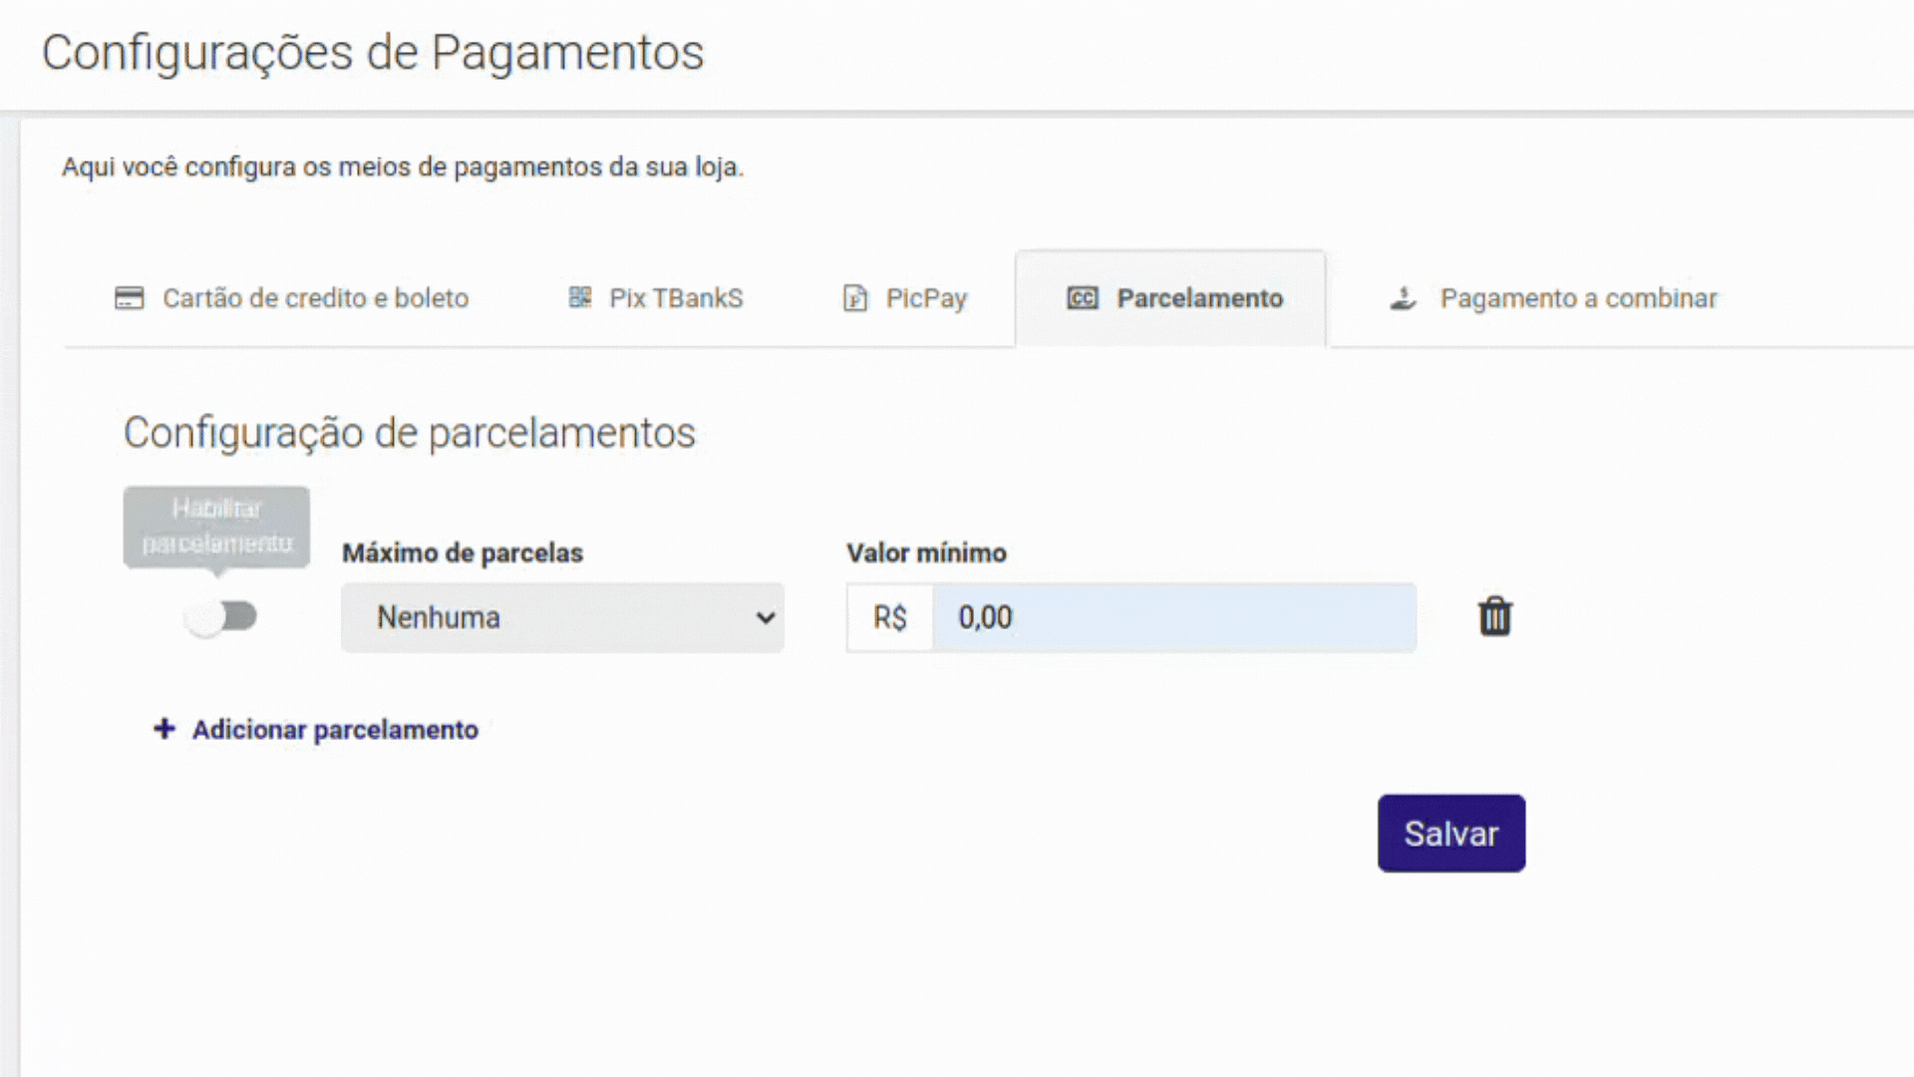Select the Pagamento a combinar tab
This screenshot has height=1077, width=1914.
[1578, 298]
